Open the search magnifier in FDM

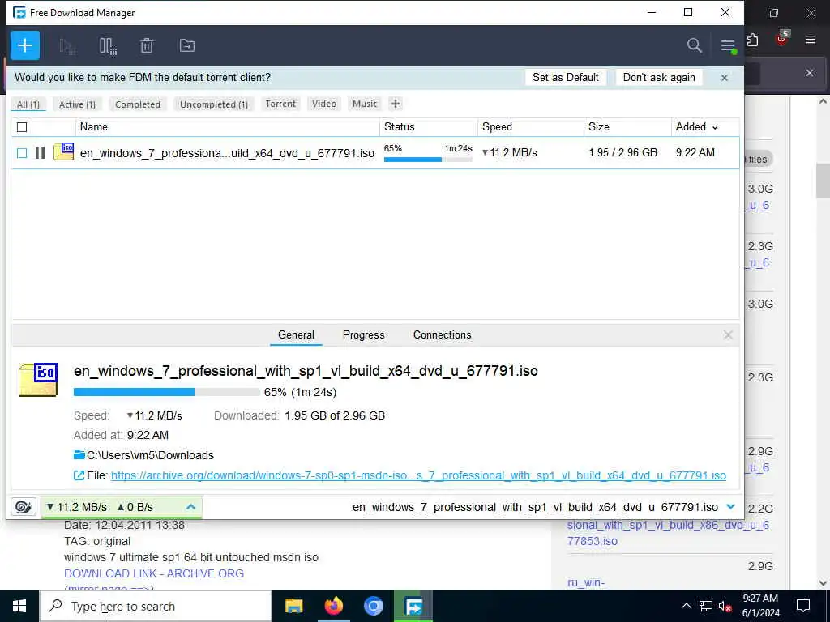(694, 45)
